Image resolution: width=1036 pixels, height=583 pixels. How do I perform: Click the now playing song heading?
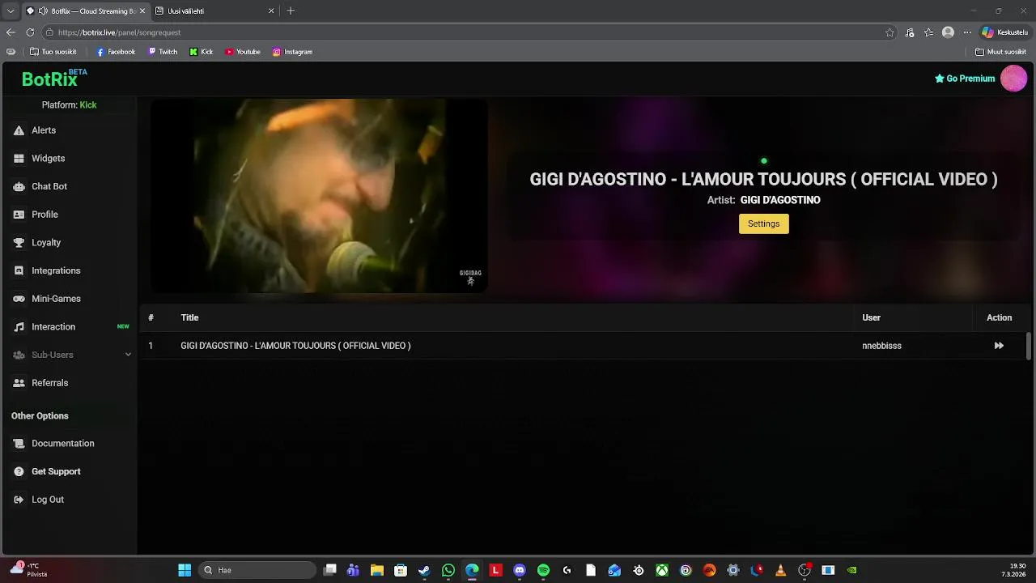point(763,180)
